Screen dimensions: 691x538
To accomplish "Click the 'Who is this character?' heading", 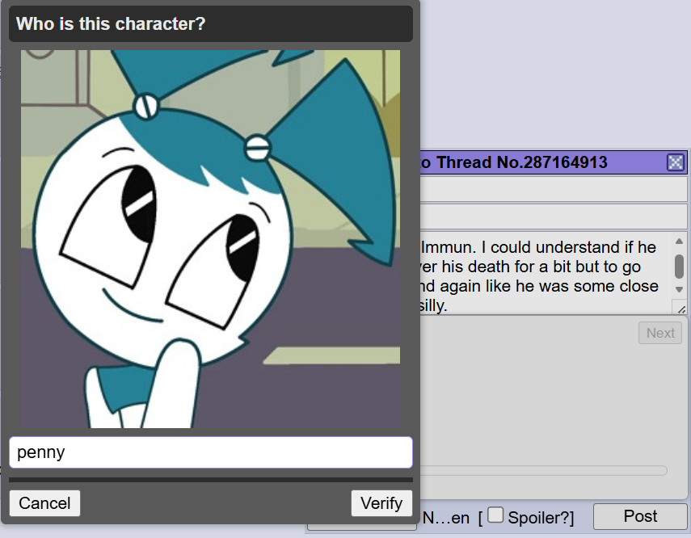I will pos(111,23).
